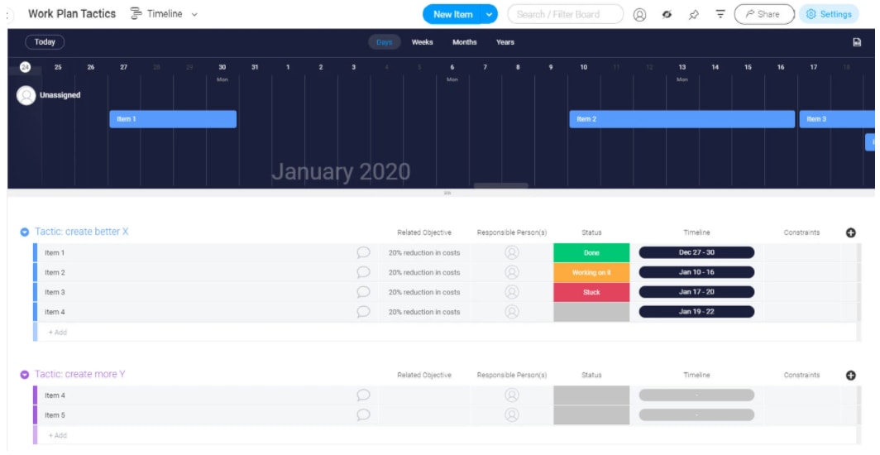Viewport: 880px width, 455px height.
Task: Open the New Item dropdown arrow
Action: 489,15
